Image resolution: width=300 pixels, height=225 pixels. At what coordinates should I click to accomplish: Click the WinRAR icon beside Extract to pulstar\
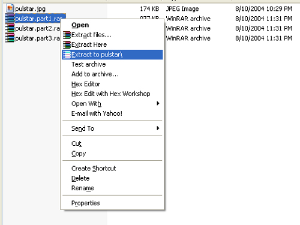[67, 55]
